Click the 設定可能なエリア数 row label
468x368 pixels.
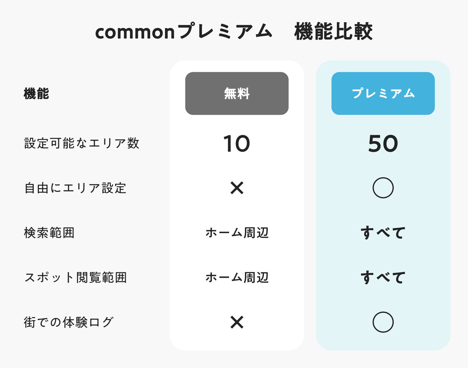(x=82, y=143)
